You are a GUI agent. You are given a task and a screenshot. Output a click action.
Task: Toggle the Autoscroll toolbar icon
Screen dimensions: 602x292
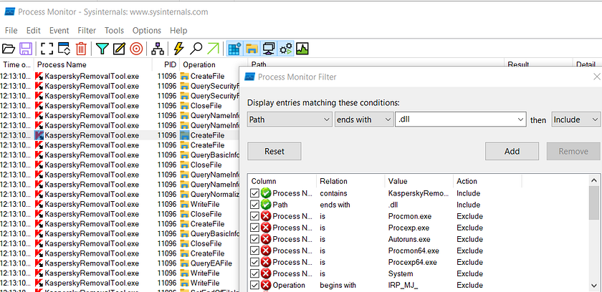(x=64, y=49)
